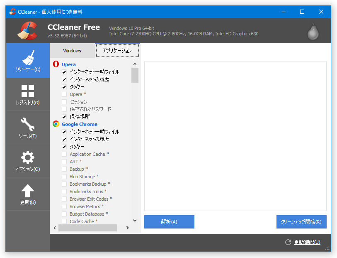Enable the Backup checkbox
The width and height of the screenshot is (337, 258).
click(64, 169)
